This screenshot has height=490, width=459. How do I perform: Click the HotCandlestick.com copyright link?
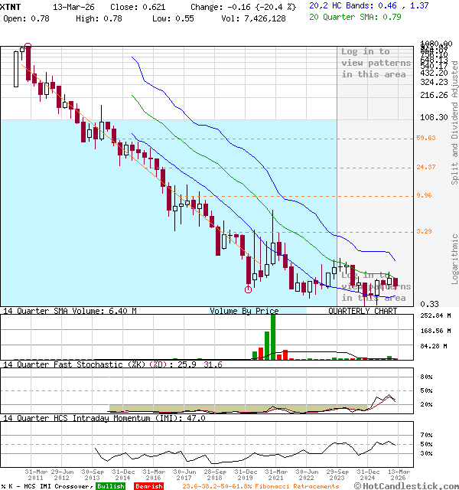click(x=409, y=485)
